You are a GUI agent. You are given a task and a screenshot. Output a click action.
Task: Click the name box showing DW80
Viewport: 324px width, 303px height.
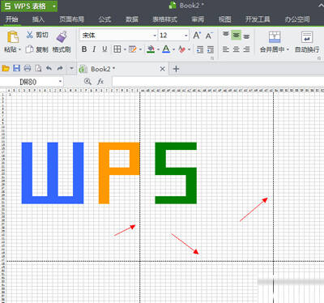[28, 82]
